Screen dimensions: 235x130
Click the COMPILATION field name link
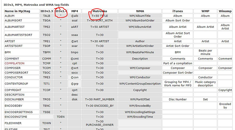[14, 63]
